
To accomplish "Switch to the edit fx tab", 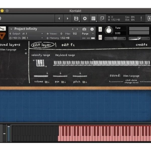I will point(68,45).
